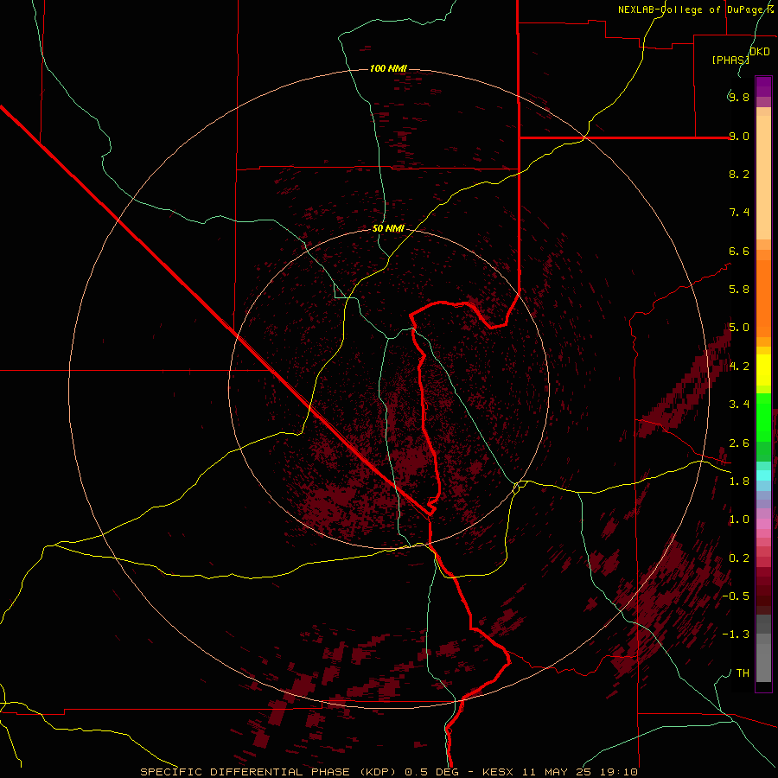Click the 9.0 value on the color scale

739,136
